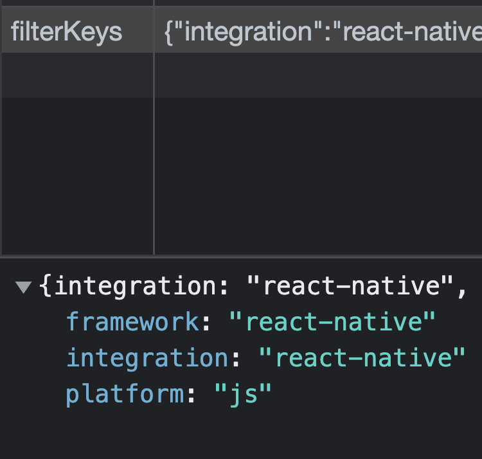The image size is (482, 459).
Task: Click the integration property name in tree
Action: (148, 358)
